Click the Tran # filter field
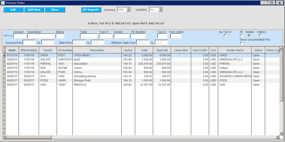Image resolution: width=285 pixels, height=142 pixels. point(105,36)
